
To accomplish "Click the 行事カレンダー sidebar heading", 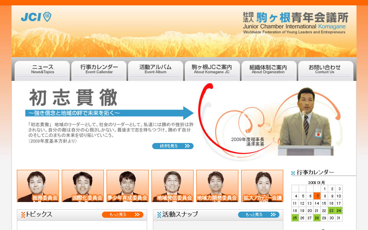I will click(x=315, y=172).
